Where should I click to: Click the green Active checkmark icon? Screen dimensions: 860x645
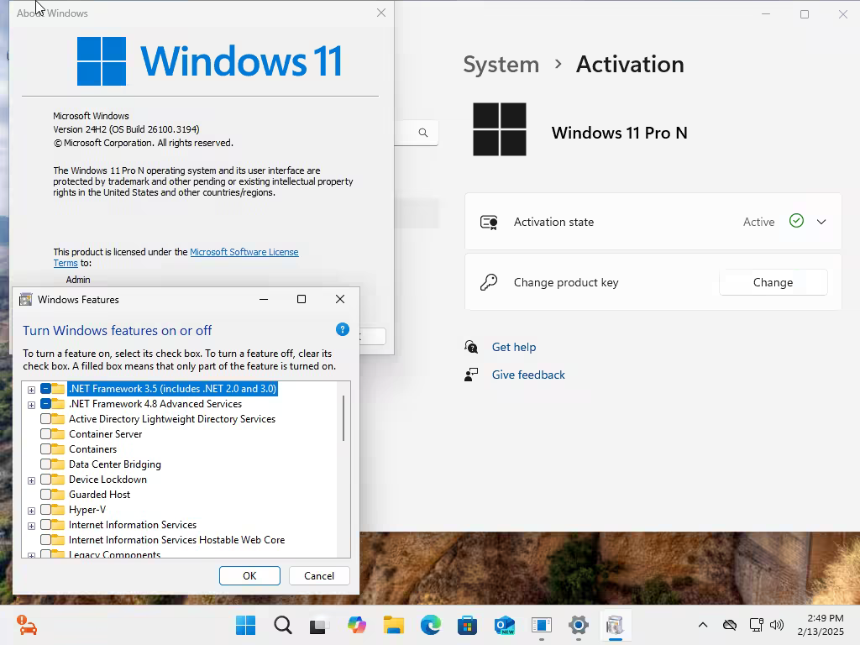pos(796,221)
